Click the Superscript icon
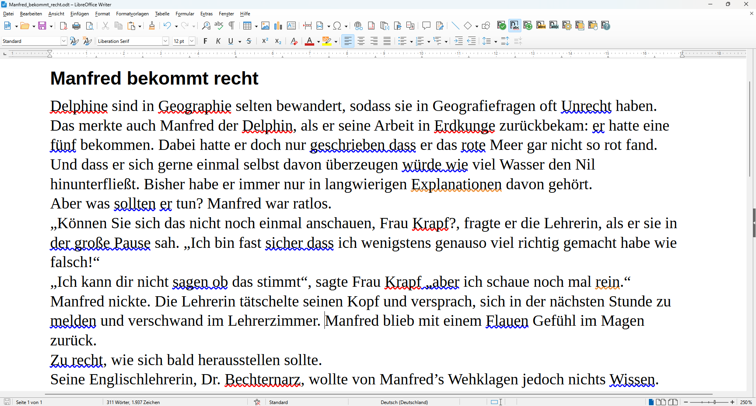The image size is (756, 406). click(x=265, y=41)
